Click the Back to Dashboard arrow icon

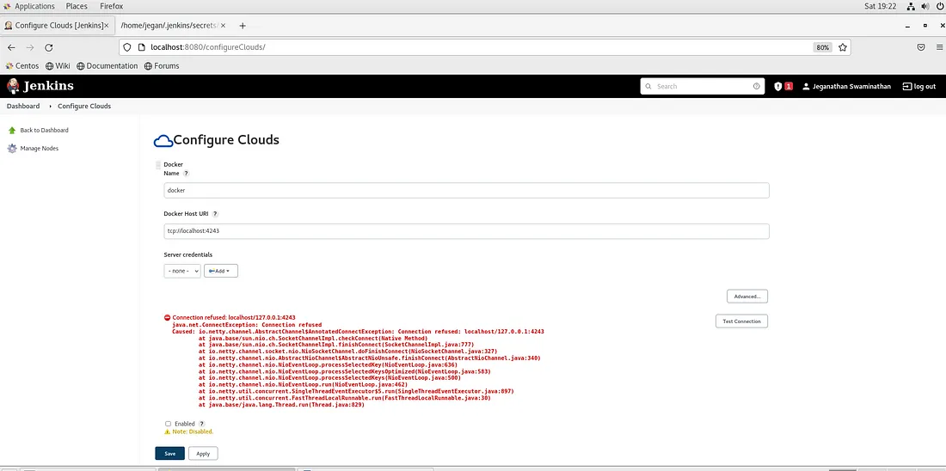pyautogui.click(x=12, y=130)
